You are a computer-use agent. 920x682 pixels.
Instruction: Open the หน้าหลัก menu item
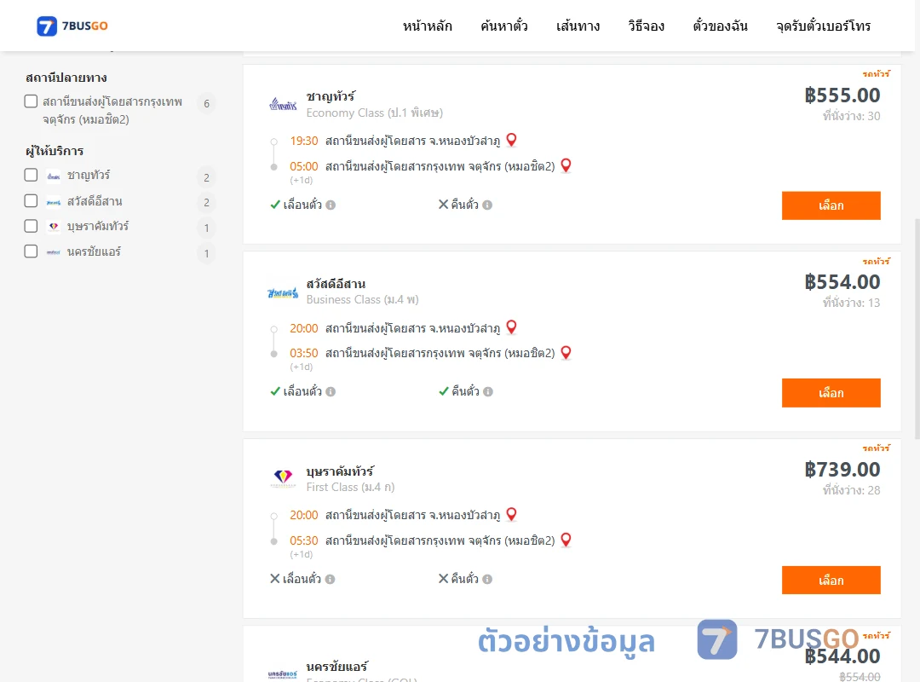(427, 26)
